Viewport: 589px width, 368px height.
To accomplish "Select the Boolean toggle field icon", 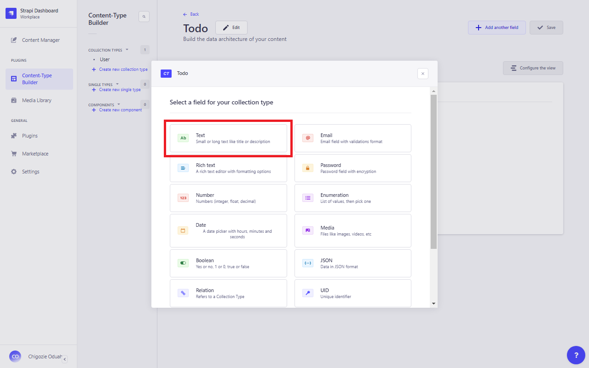I will tap(183, 263).
